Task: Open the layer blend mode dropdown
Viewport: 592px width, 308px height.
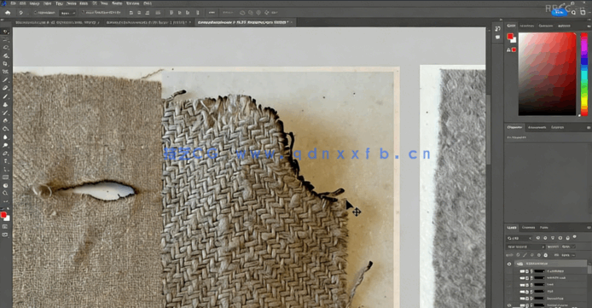Action: 525,247
